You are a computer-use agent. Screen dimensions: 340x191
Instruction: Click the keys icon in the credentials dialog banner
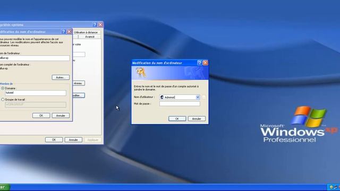pyautogui.click(x=141, y=73)
